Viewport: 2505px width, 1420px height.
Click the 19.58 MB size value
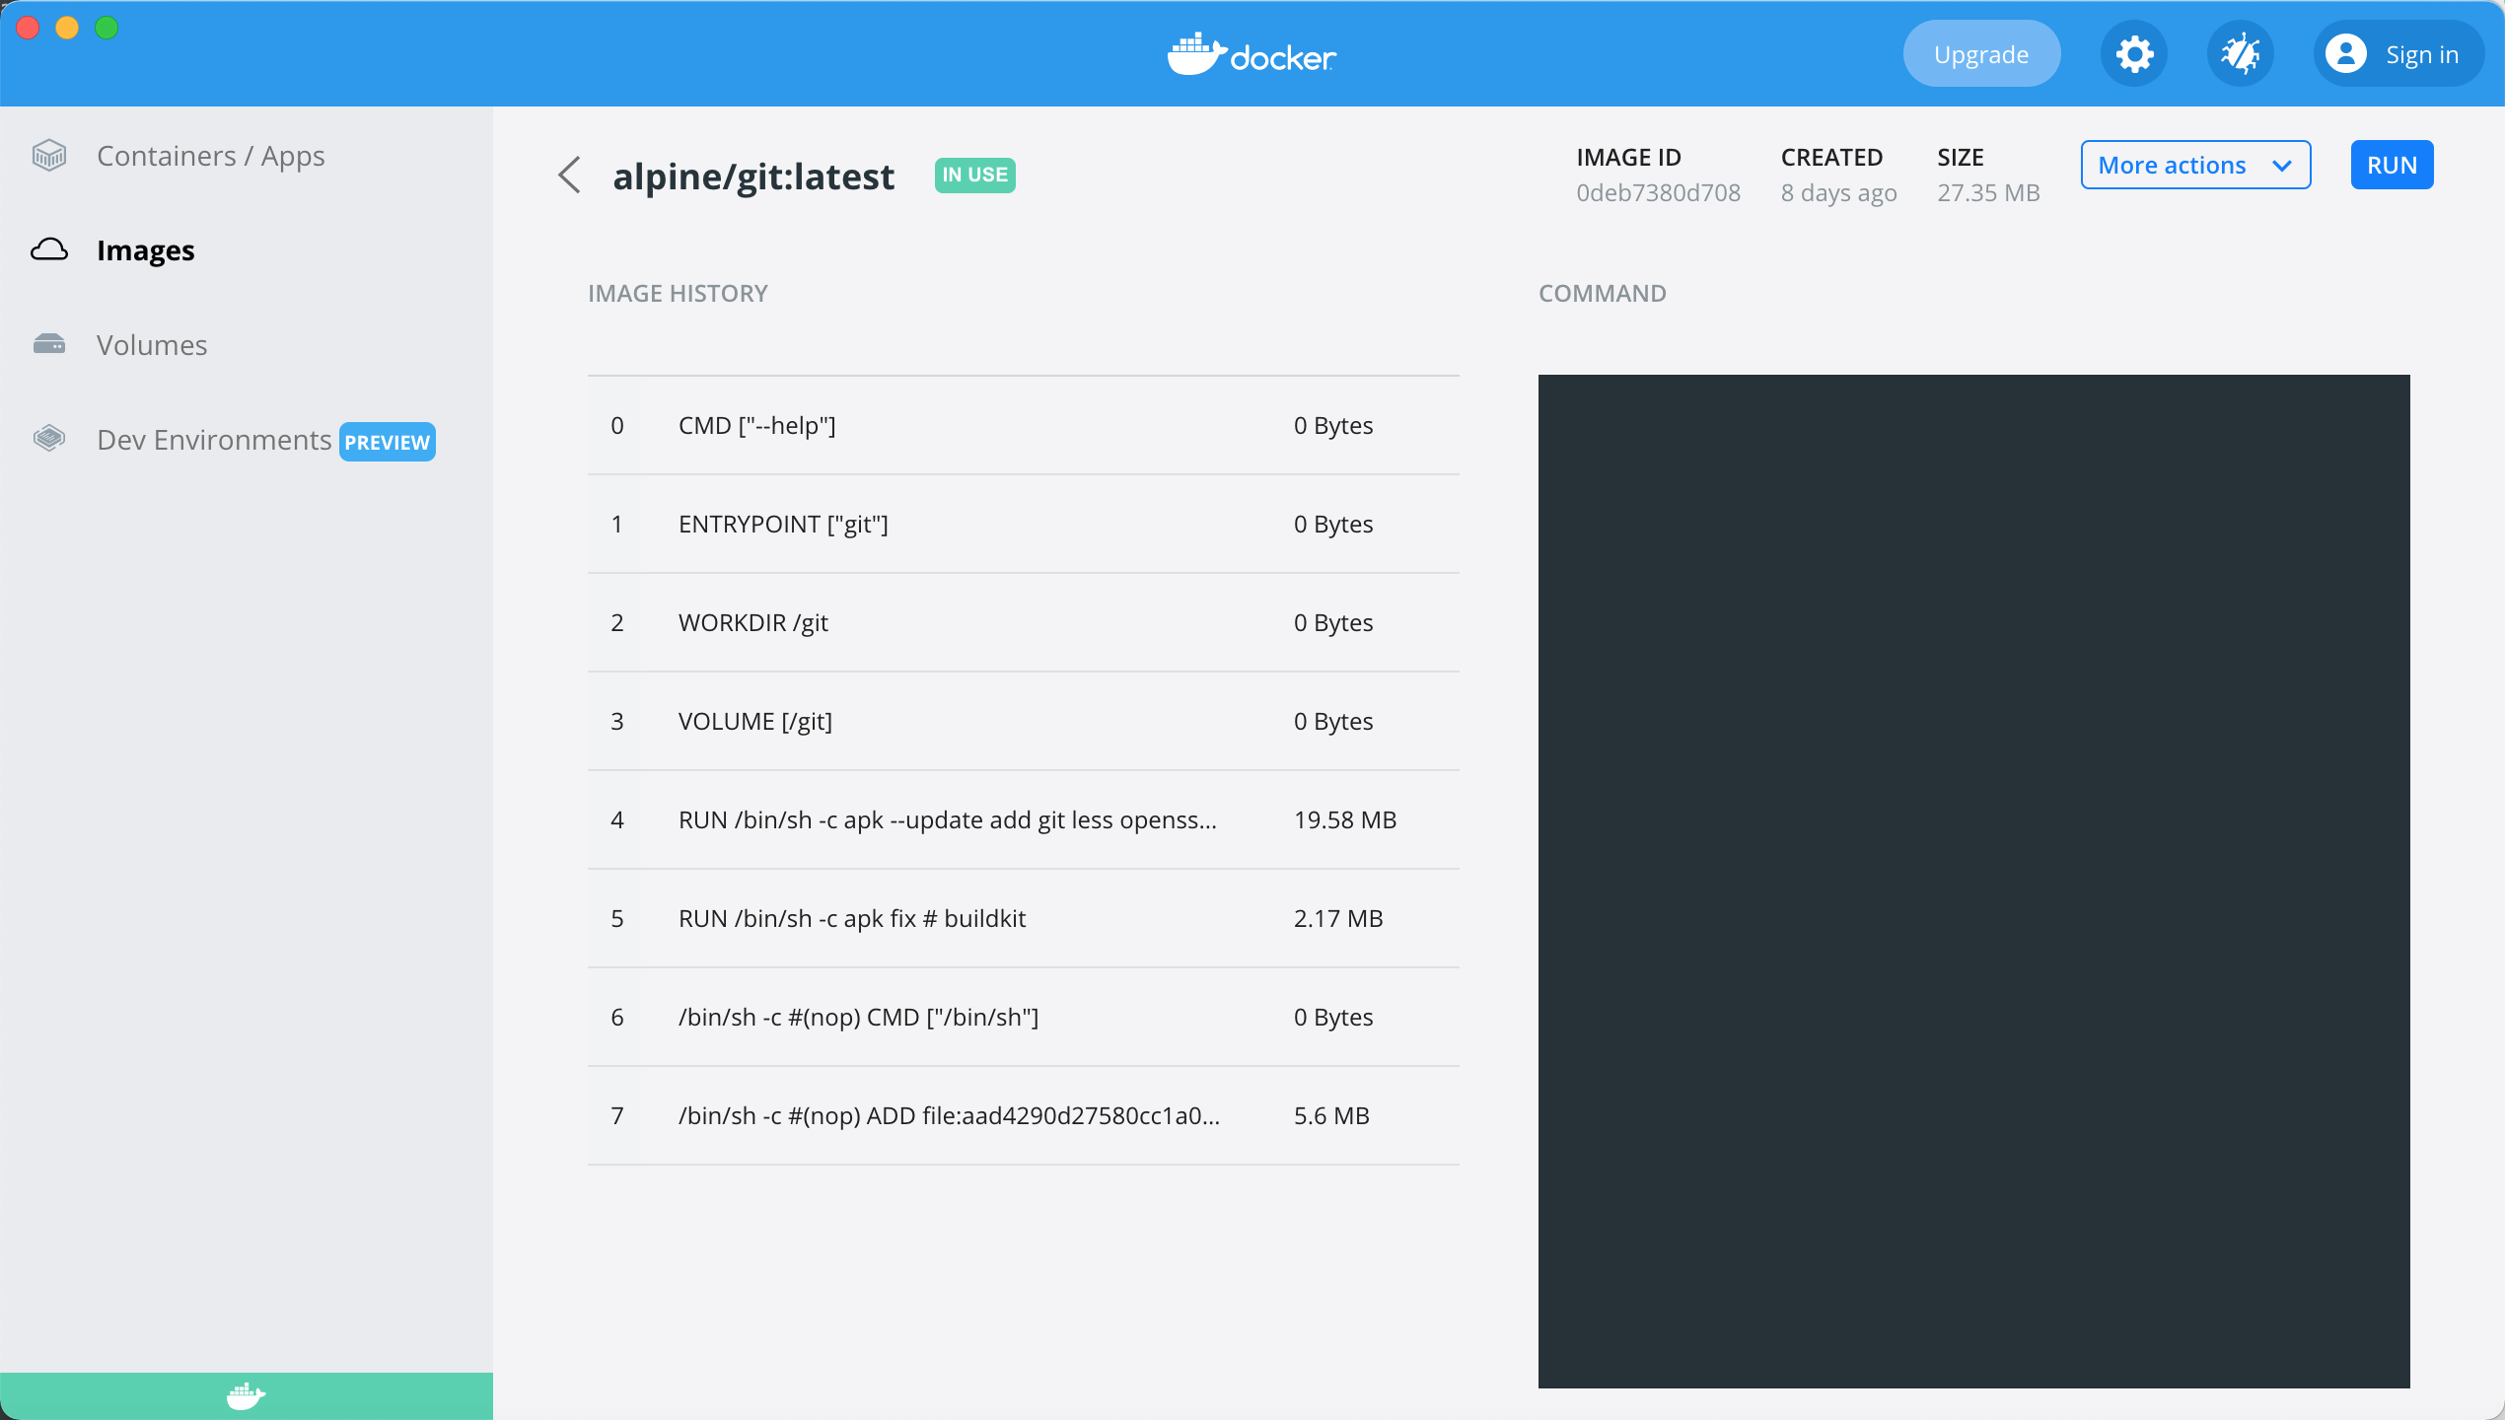coord(1345,819)
